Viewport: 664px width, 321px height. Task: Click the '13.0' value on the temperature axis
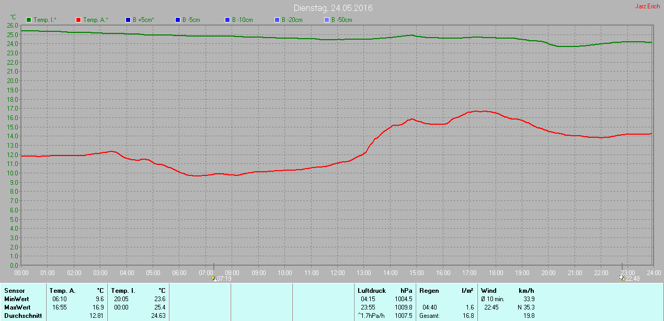13,145
